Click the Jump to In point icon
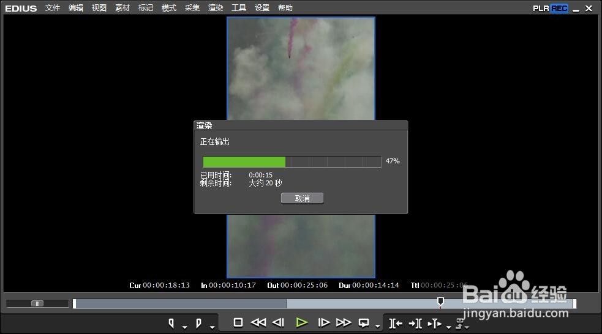Image resolution: width=602 pixels, height=334 pixels. 396,323
